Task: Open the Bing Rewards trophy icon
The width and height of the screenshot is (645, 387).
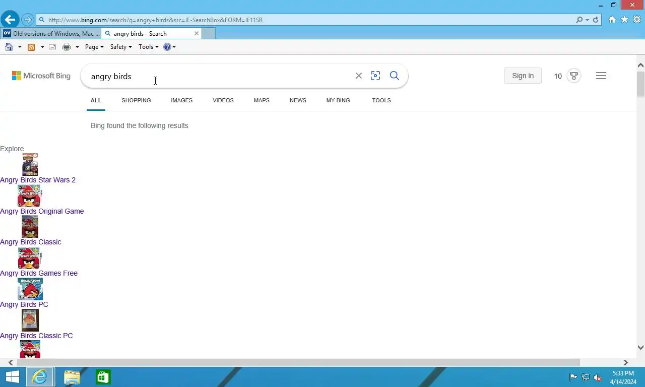Action: [573, 76]
